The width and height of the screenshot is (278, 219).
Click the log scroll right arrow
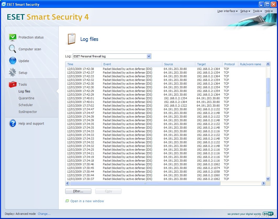pyautogui.click(x=263, y=183)
